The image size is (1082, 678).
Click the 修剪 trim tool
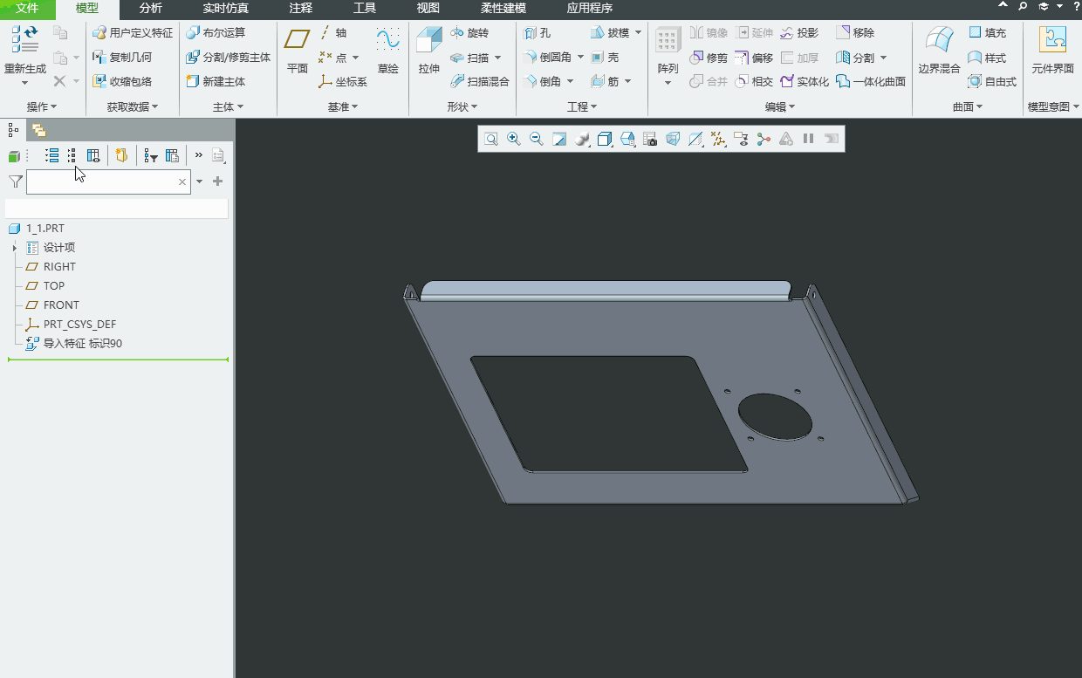tap(708, 58)
